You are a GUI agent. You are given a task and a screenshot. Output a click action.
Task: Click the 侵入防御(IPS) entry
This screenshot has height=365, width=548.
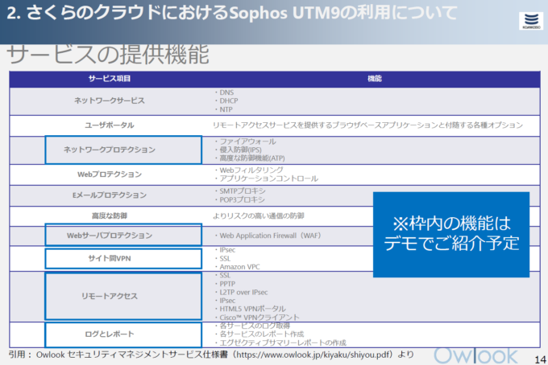pos(240,150)
